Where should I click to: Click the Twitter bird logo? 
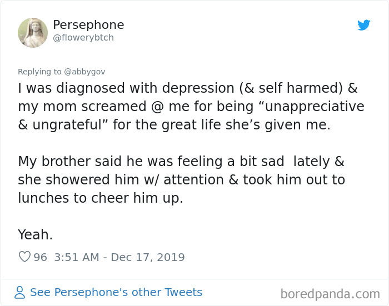tap(363, 25)
